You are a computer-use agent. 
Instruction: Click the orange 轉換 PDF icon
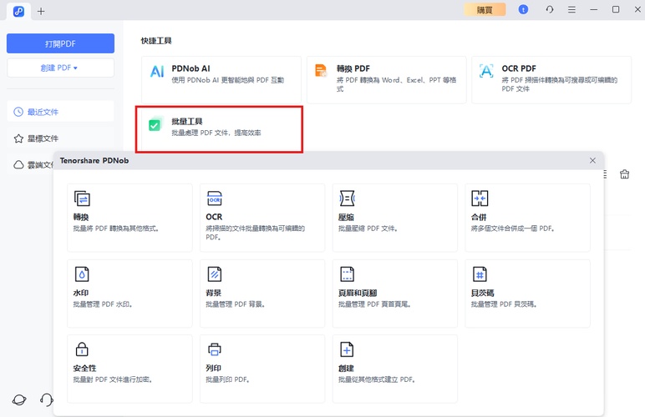point(321,71)
